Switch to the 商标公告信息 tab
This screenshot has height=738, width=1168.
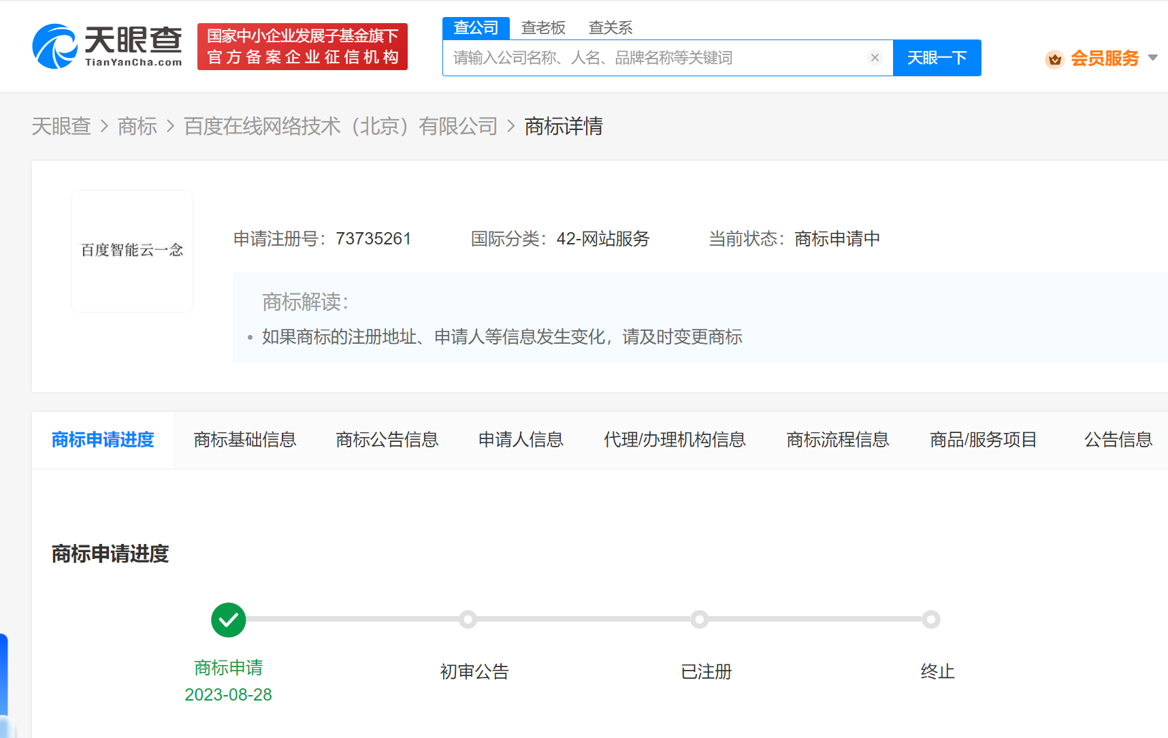click(x=386, y=440)
